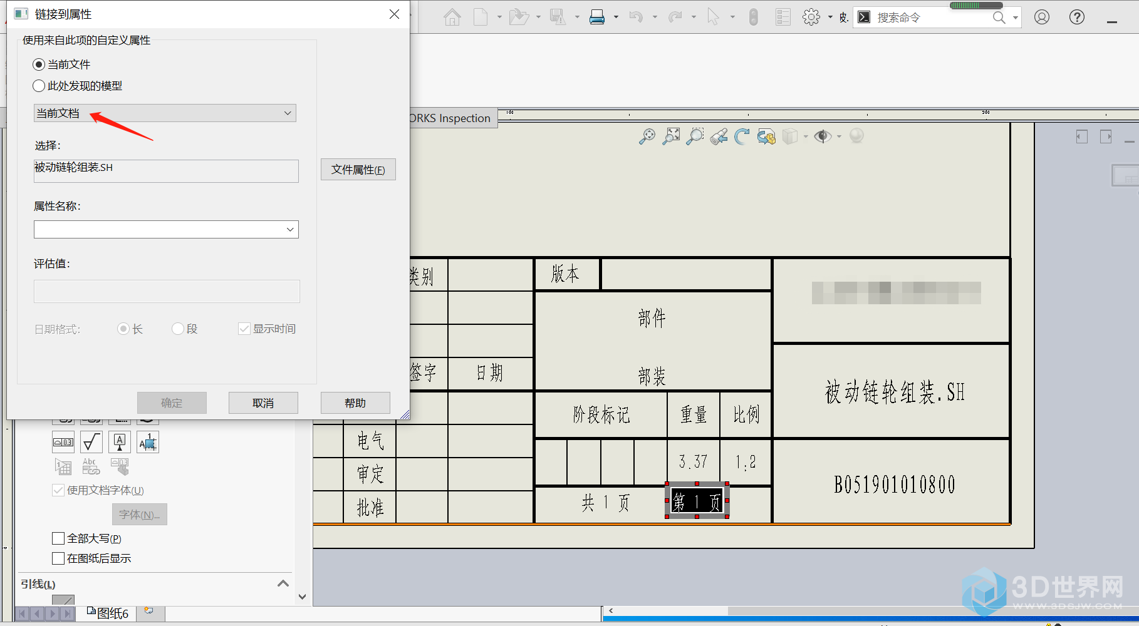Click the 评估值 field
This screenshot has height=626, width=1139.
tap(167, 292)
